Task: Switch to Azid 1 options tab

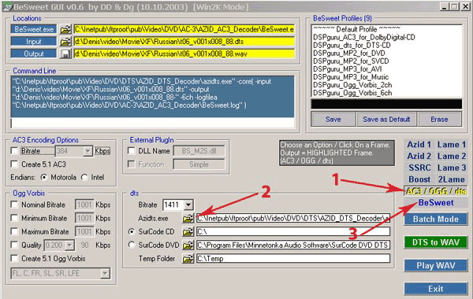Action: [x=419, y=145]
